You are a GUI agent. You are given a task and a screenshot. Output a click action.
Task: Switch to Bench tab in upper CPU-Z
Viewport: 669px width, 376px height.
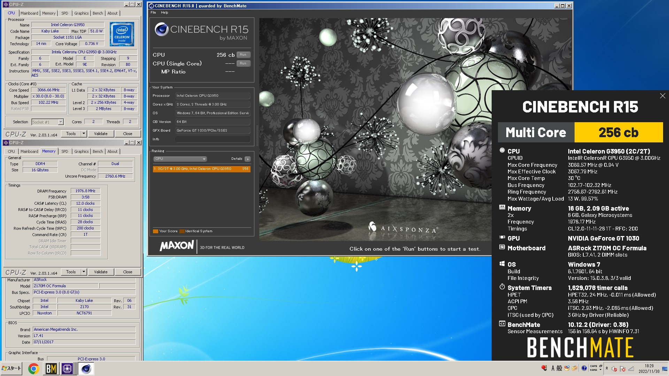point(98,13)
